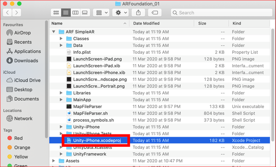Open iCloud Drive in the sidebar
The image size is (276, 167).
23,80
